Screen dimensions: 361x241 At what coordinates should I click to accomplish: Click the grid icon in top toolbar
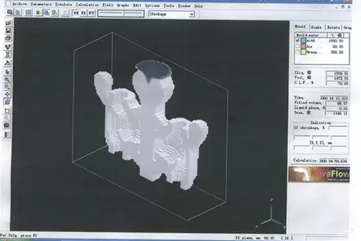(28, 12)
